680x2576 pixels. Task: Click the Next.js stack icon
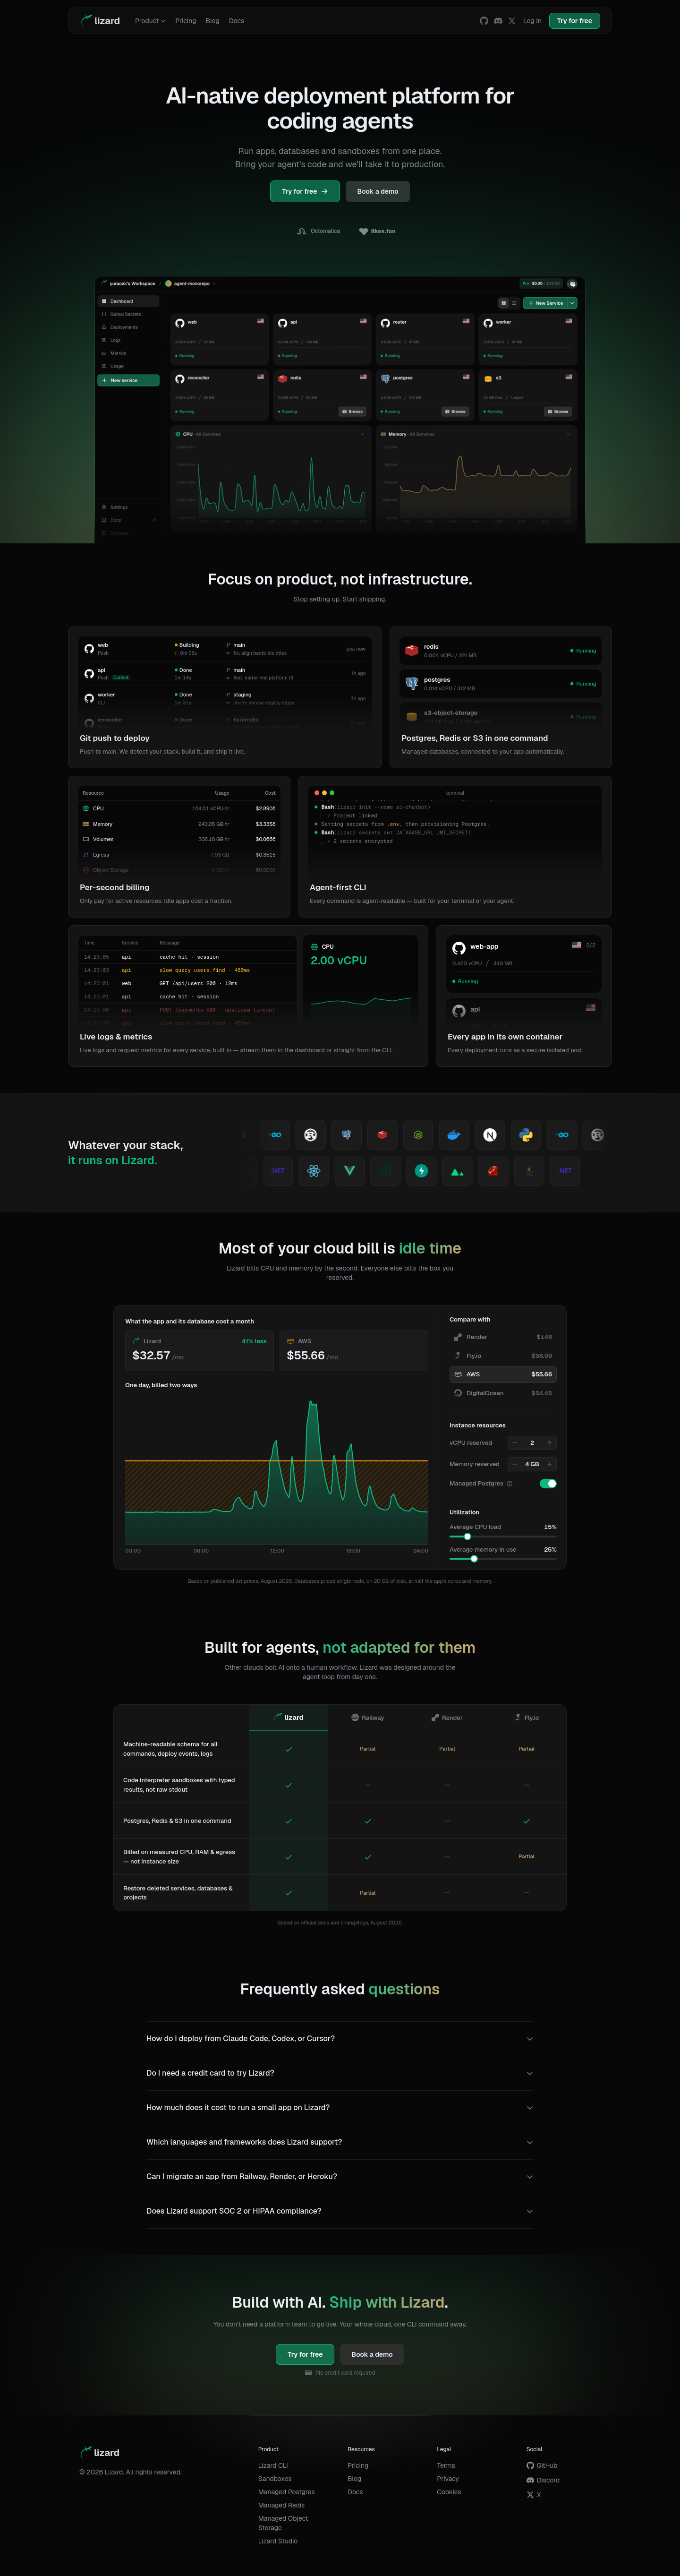490,1135
